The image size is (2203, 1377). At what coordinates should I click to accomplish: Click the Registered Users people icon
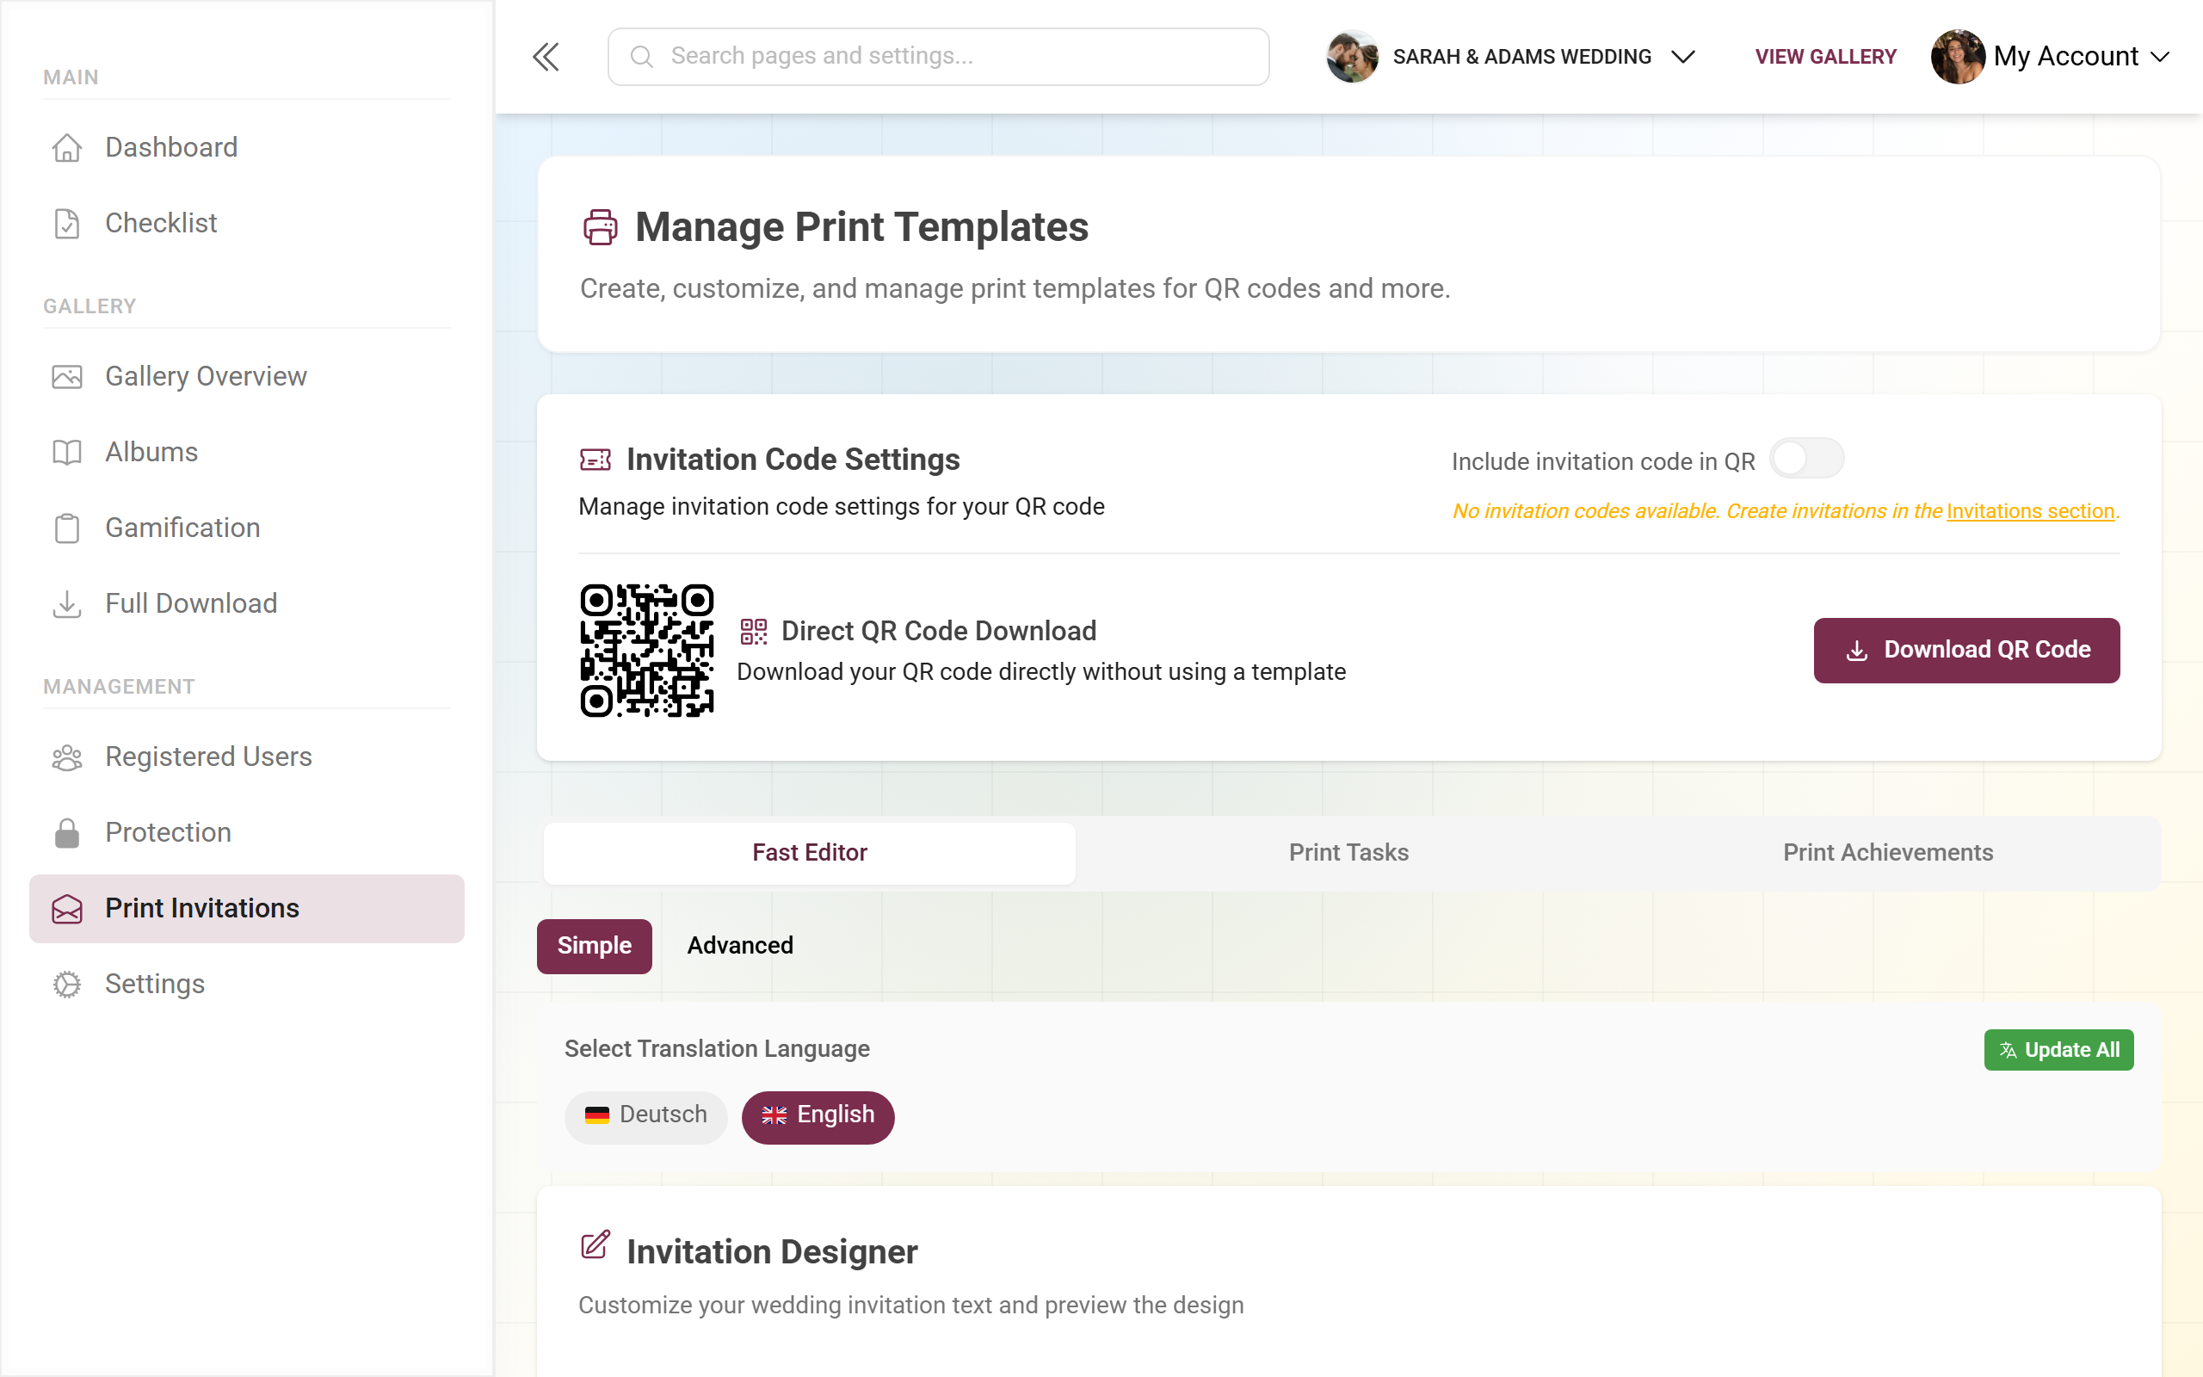[x=66, y=756]
